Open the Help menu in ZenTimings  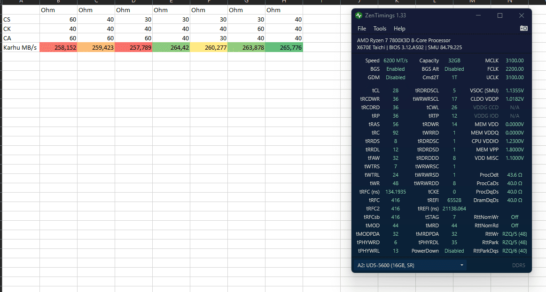(399, 29)
